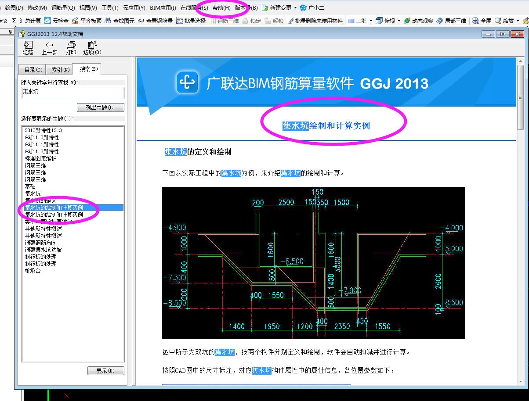Select topic 桩承台
Viewport: 529px width, 401px height.
tap(33, 271)
